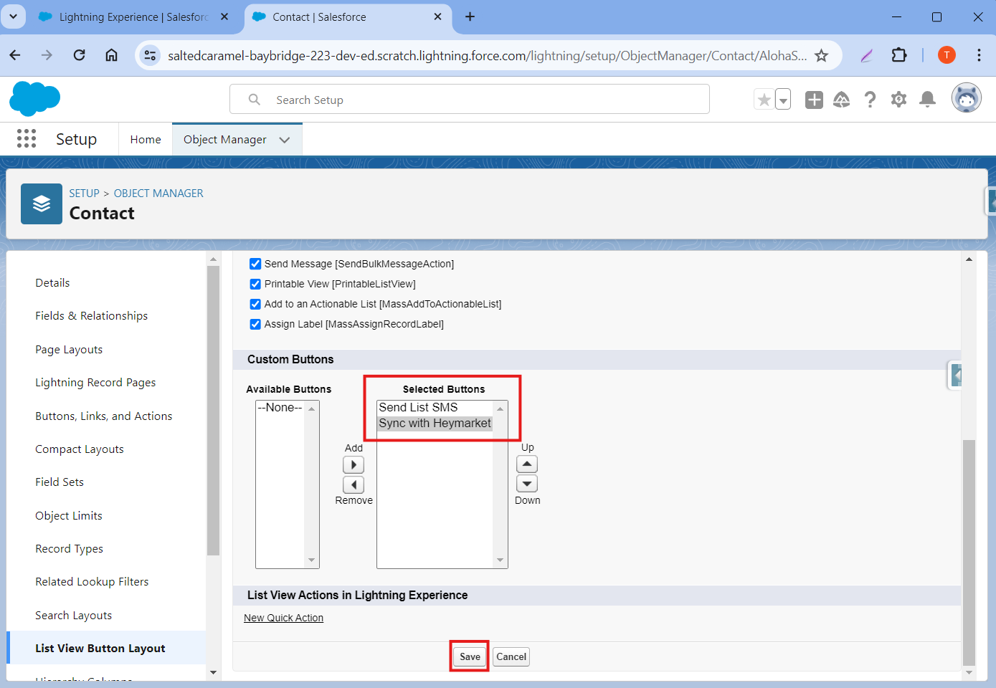The height and width of the screenshot is (688, 996).
Task: Uncheck the Printable View checkbox
Action: (255, 284)
